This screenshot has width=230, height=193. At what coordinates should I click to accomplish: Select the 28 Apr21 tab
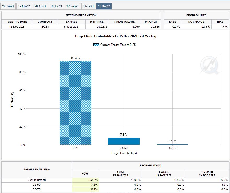coord(40,6)
